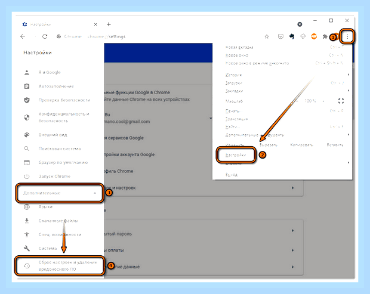Open Поисковая система settings section
Image resolution: width=370 pixels, height=294 pixels.
click(x=59, y=148)
